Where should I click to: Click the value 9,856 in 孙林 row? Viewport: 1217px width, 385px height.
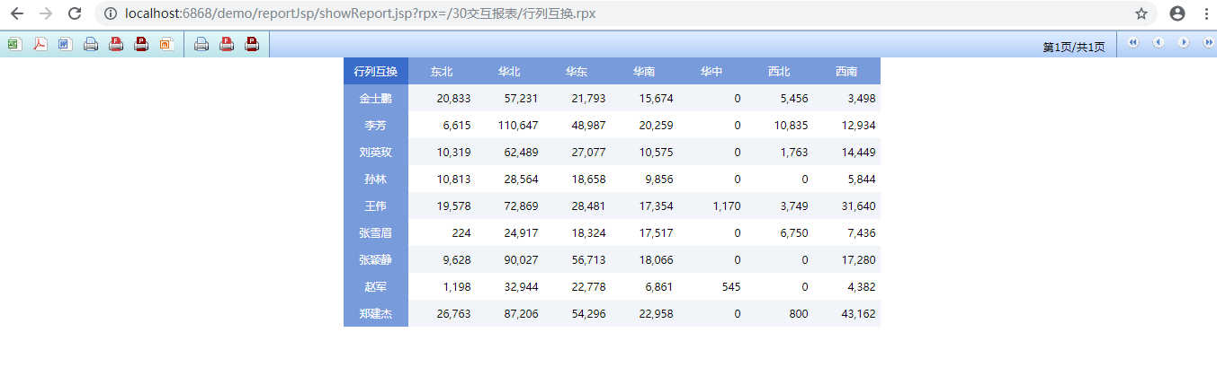(659, 179)
